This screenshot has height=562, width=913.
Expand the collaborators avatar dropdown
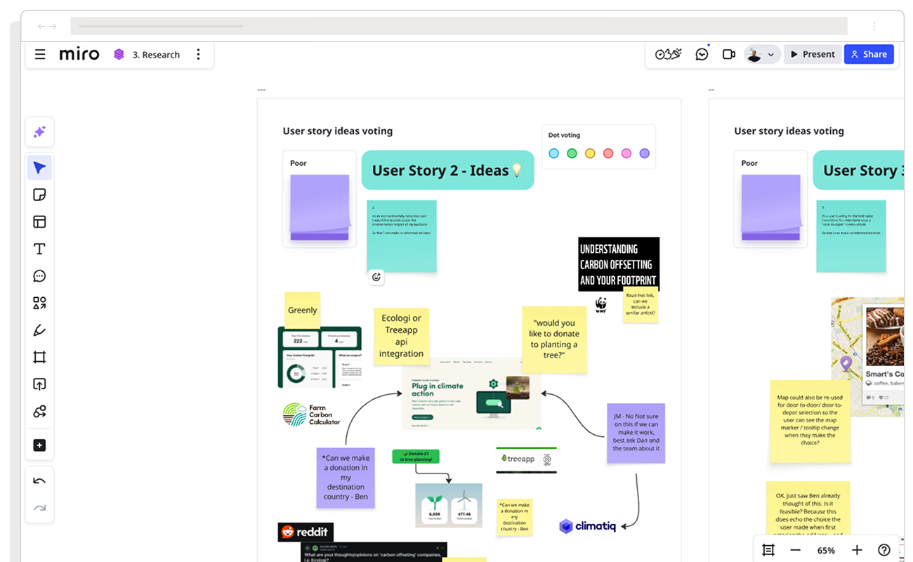coord(771,54)
